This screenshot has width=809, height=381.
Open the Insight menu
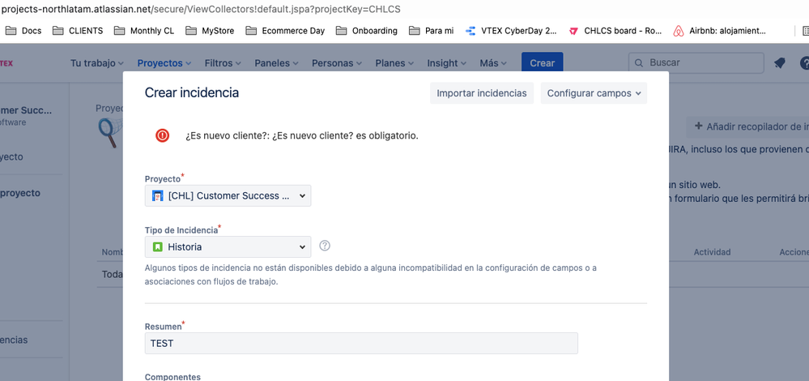pyautogui.click(x=446, y=63)
